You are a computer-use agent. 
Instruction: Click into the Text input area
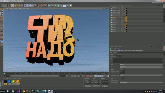(137, 60)
